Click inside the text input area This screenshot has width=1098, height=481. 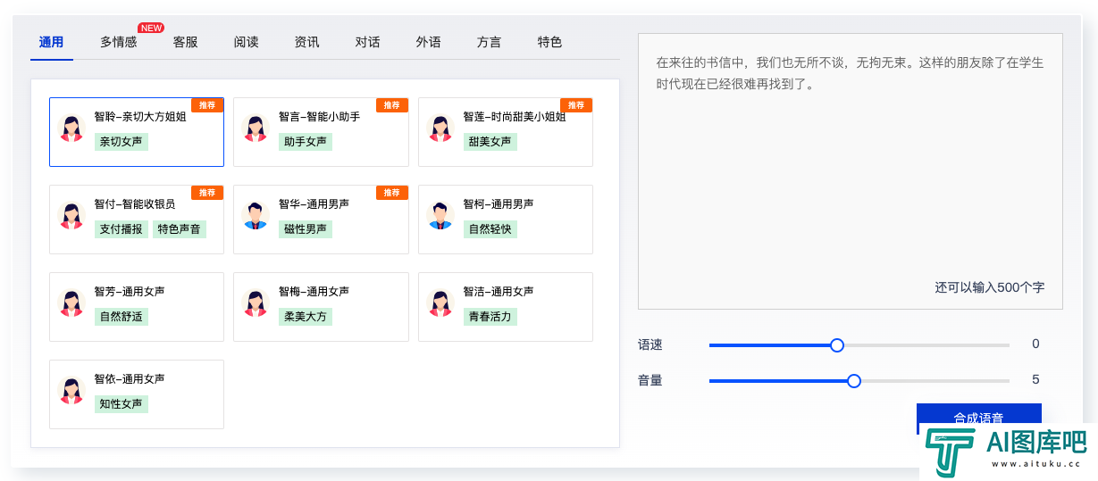click(850, 171)
